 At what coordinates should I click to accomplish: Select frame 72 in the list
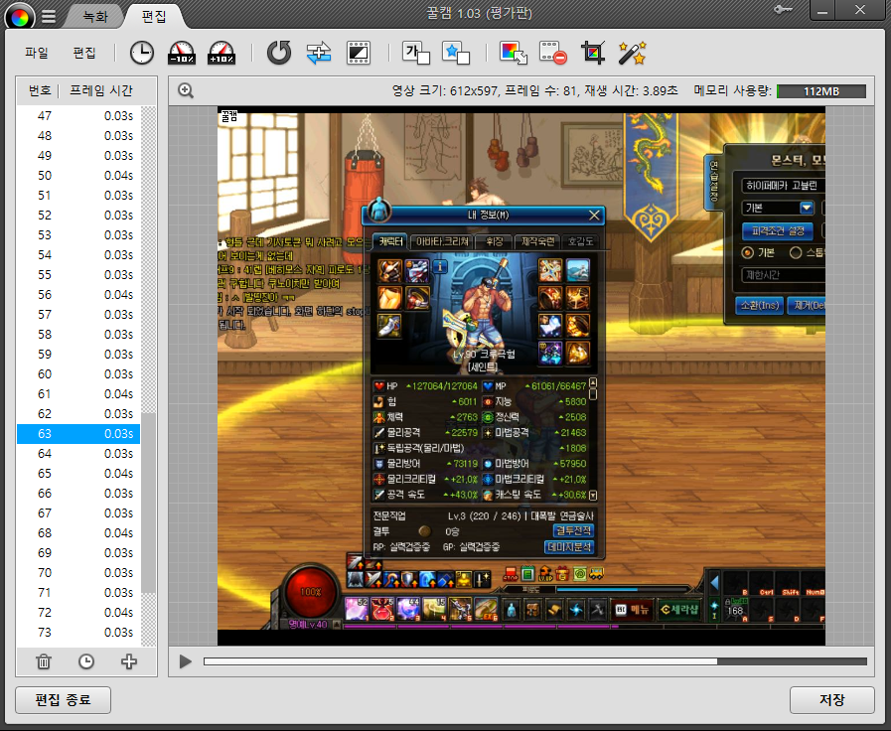tap(78, 613)
